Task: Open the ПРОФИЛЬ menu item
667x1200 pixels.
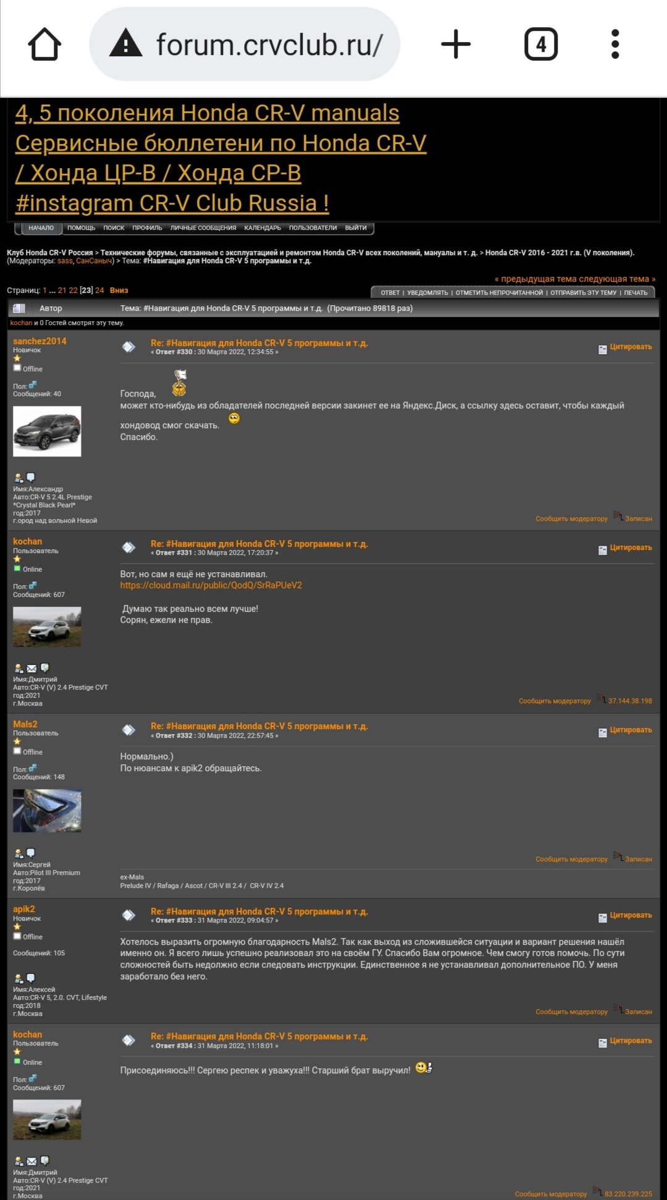Action: click(147, 228)
